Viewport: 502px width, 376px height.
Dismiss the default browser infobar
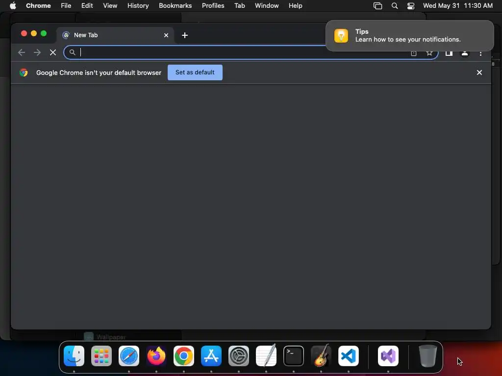click(x=479, y=72)
